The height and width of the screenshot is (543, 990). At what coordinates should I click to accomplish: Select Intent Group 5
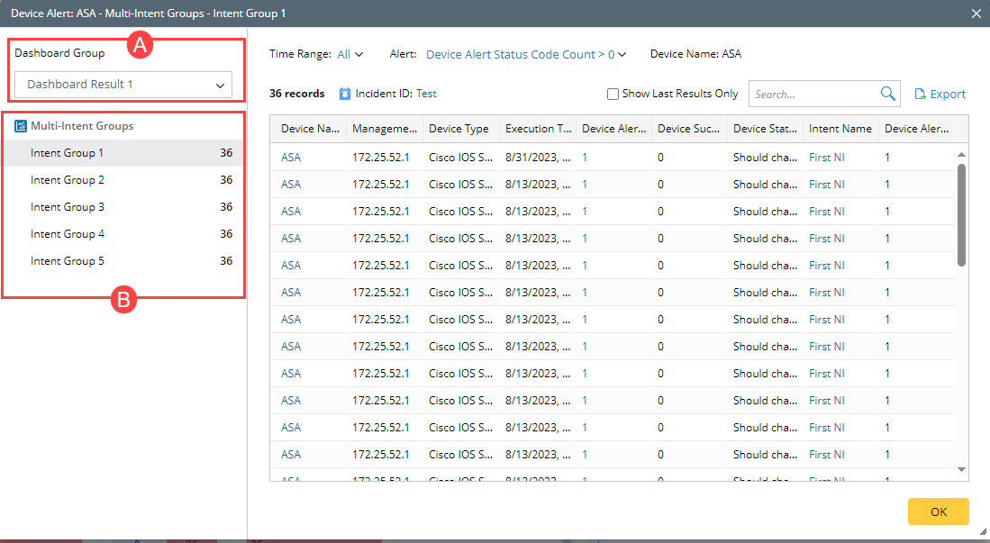[68, 261]
